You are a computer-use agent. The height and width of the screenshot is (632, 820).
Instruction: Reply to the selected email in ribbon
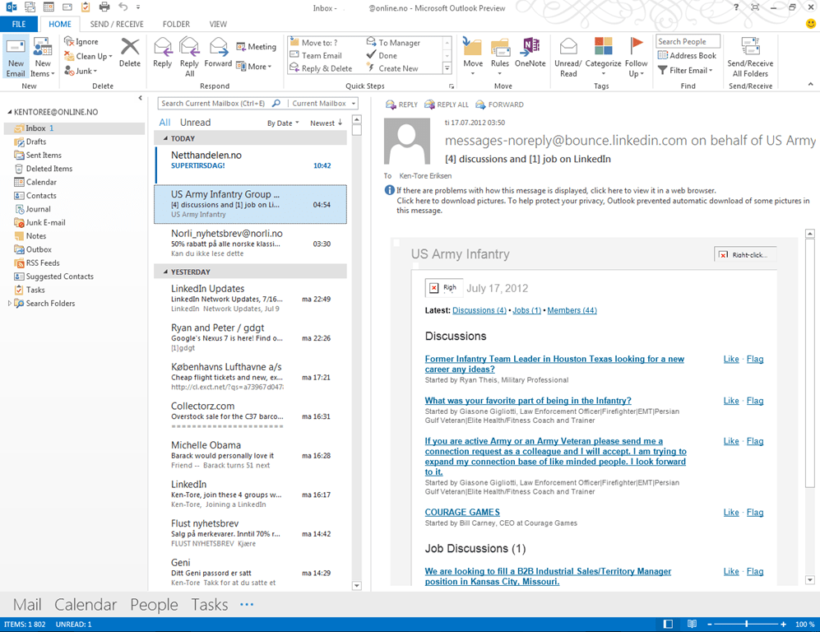(163, 53)
